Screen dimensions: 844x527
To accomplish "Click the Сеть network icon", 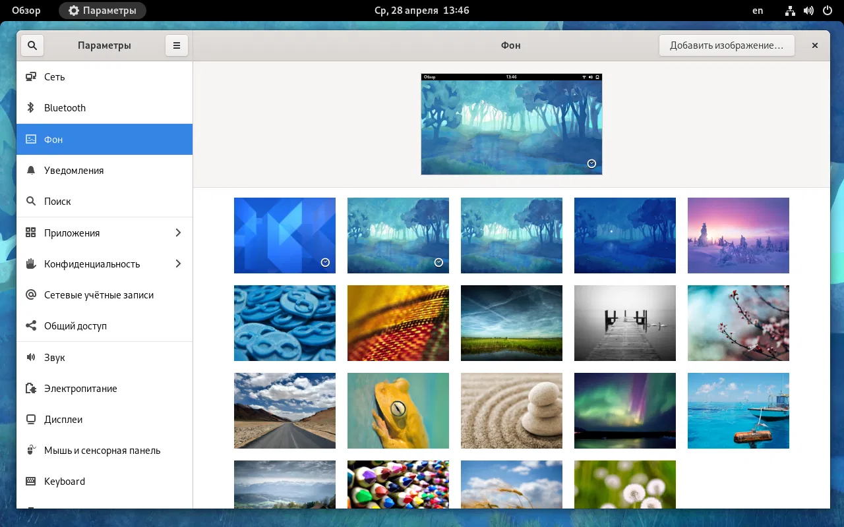I will click(31, 77).
